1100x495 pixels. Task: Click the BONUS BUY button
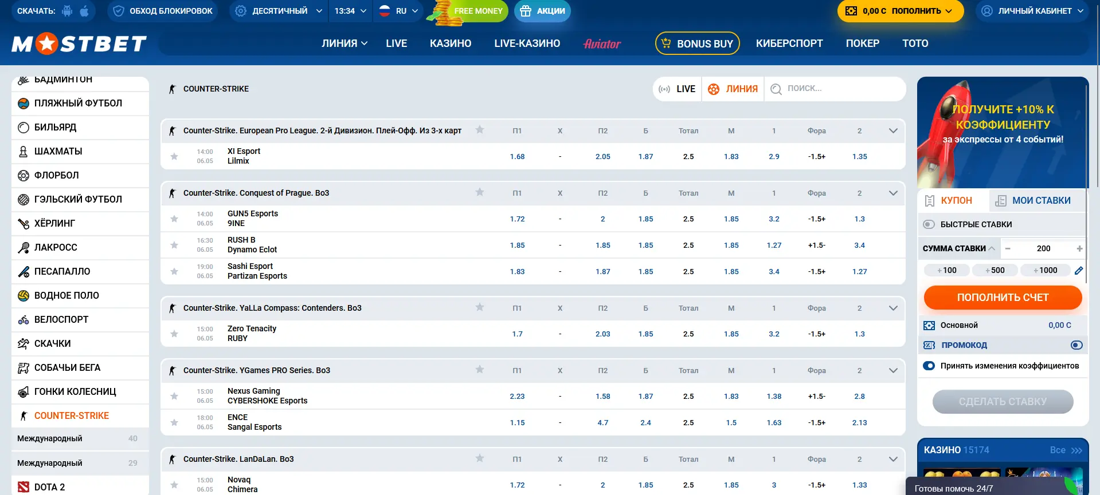point(698,43)
